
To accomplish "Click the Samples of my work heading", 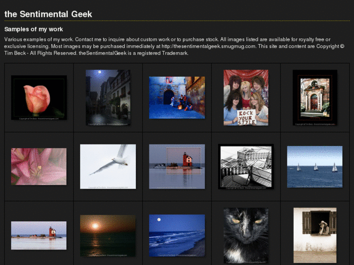I will 34,29.
